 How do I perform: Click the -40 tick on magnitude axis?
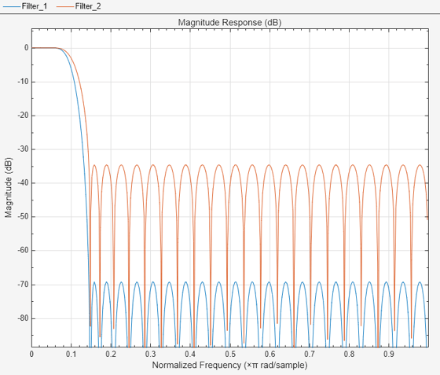[23, 182]
